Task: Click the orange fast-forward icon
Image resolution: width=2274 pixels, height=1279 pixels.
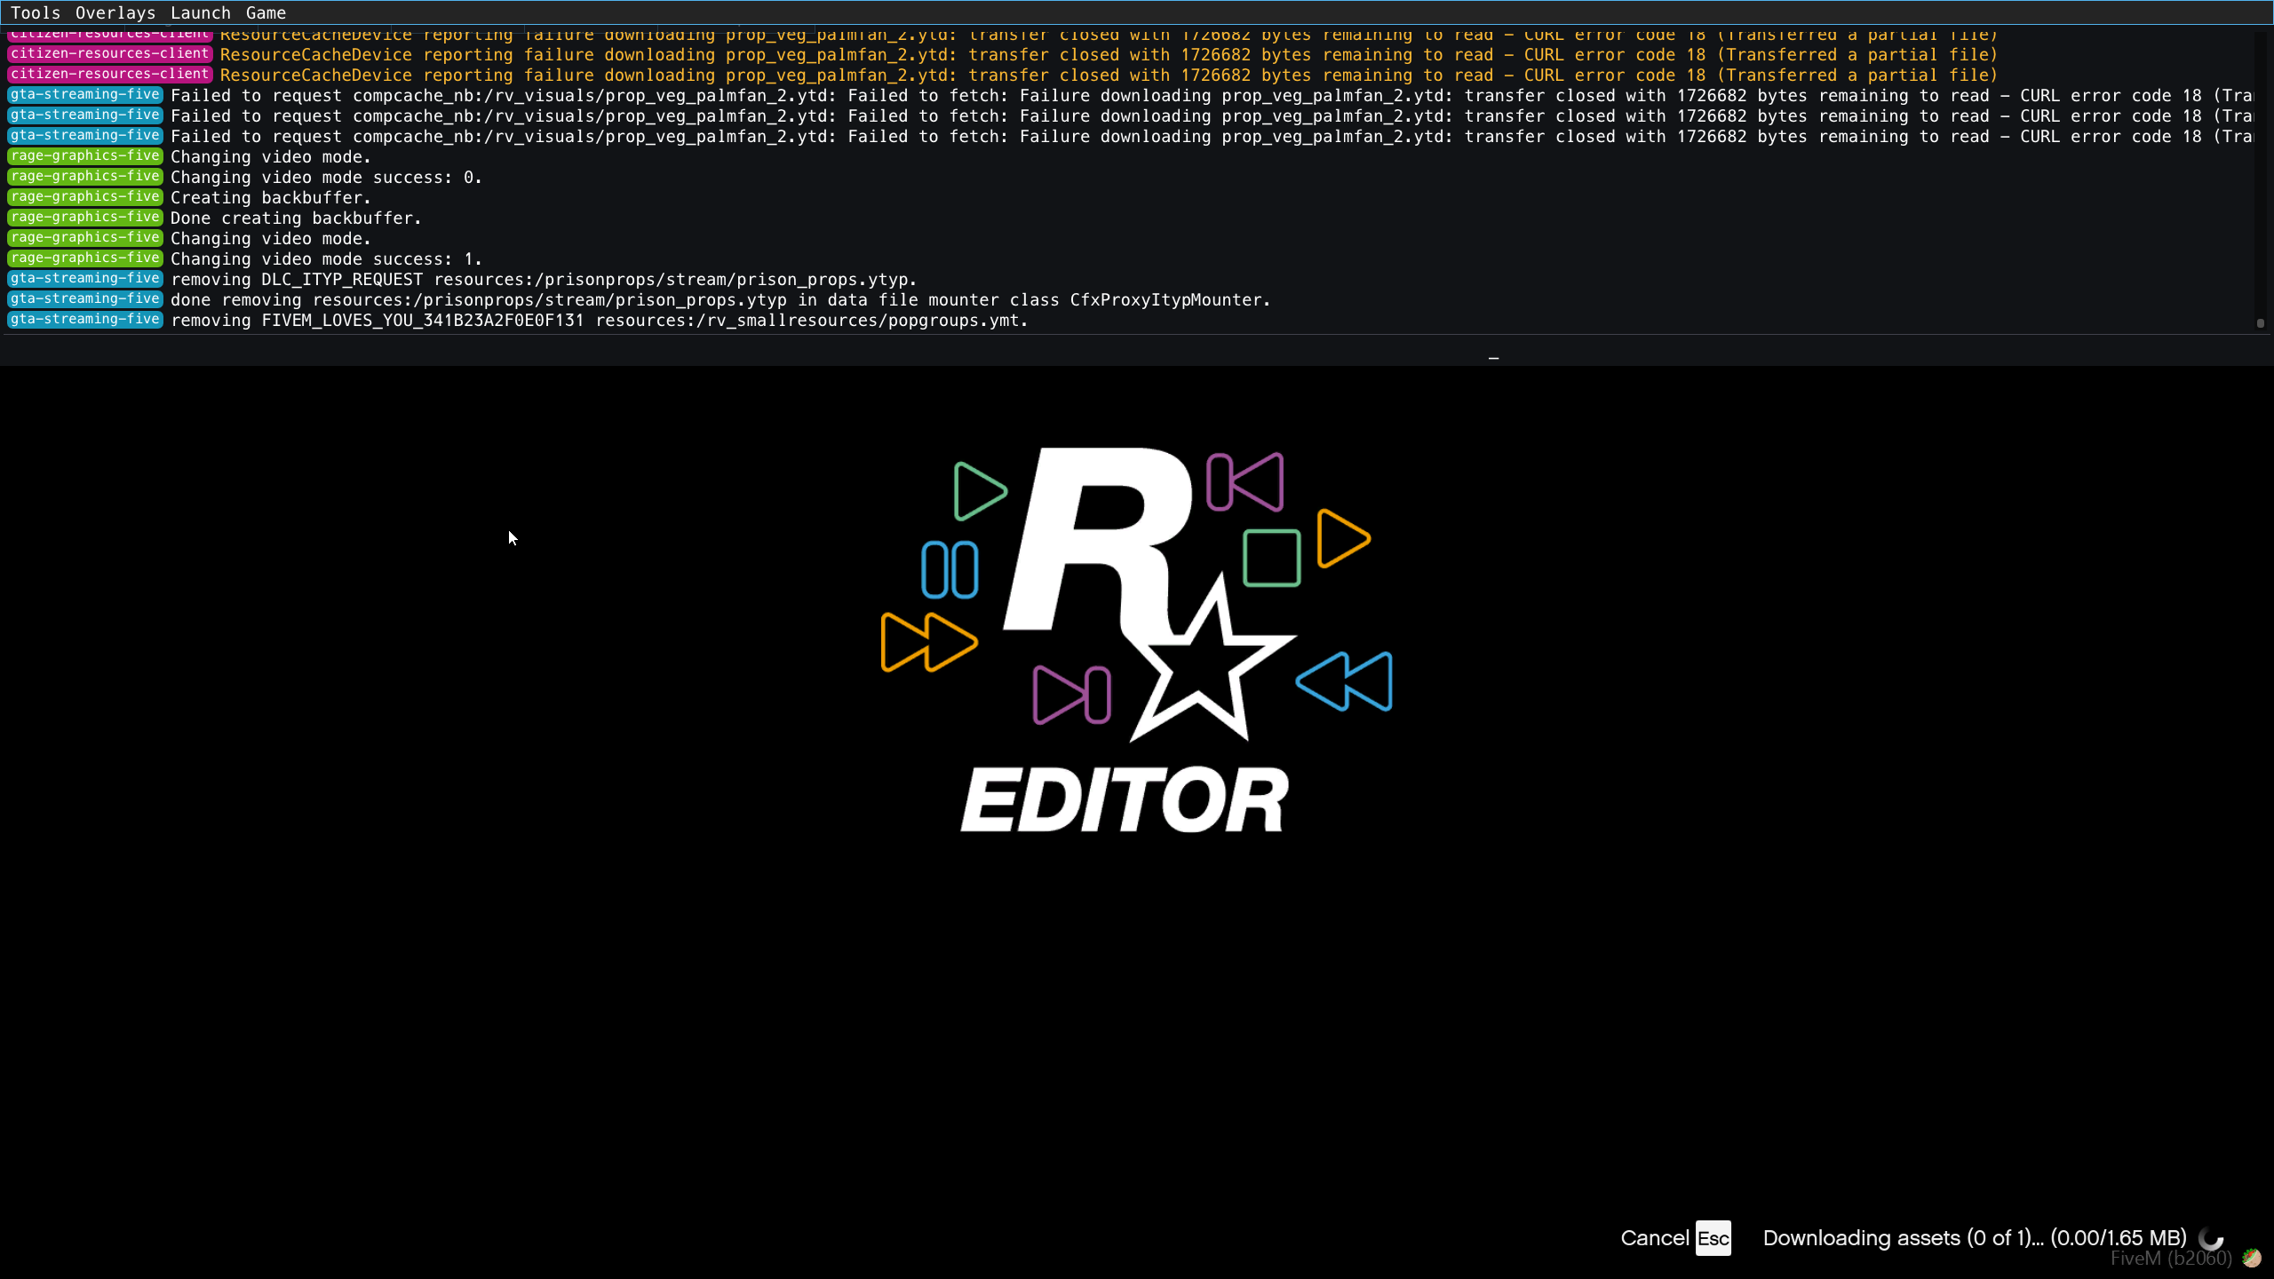Action: [928, 642]
